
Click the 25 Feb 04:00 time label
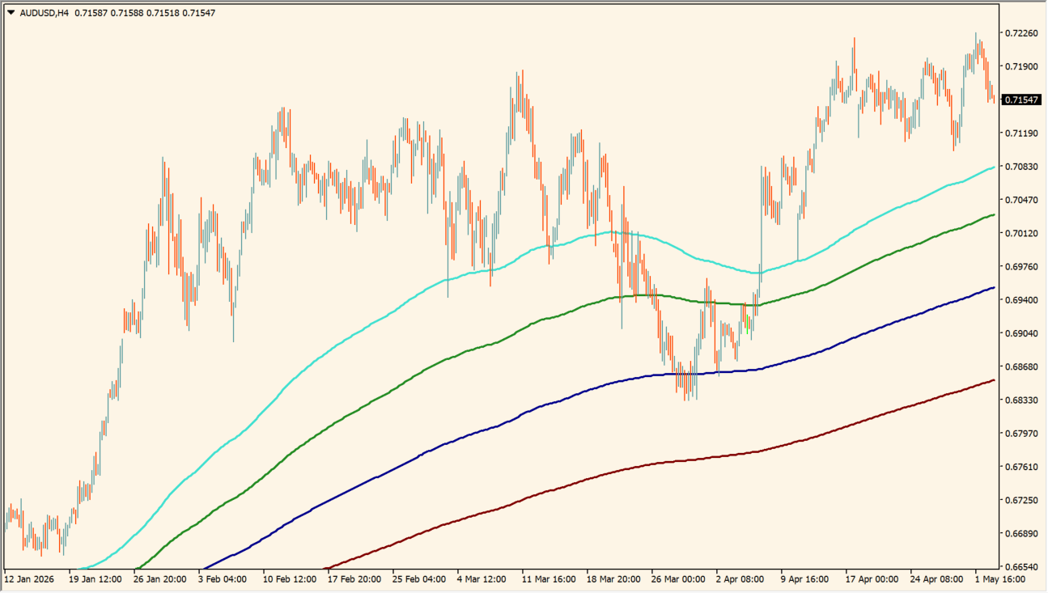pyautogui.click(x=418, y=580)
